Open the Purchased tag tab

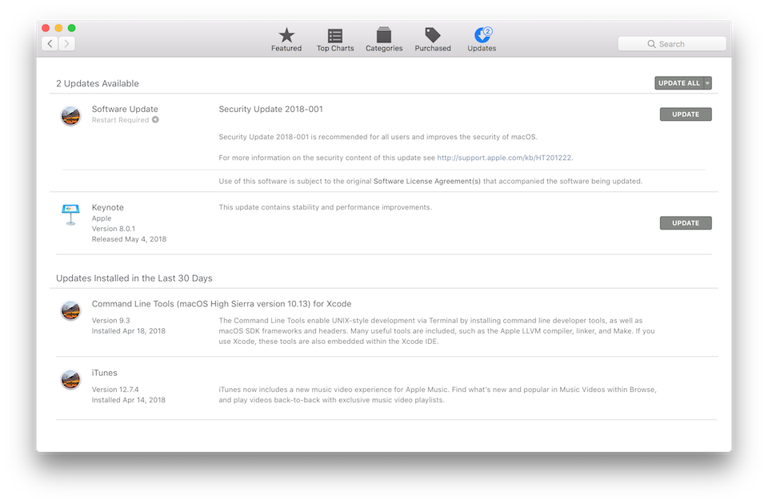pos(433,40)
